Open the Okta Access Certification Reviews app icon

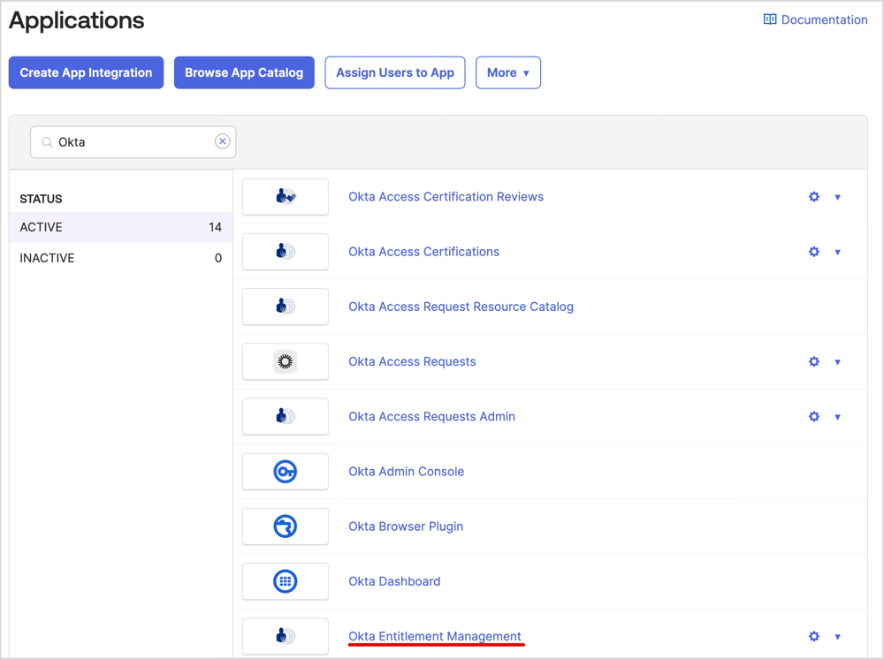tap(286, 197)
